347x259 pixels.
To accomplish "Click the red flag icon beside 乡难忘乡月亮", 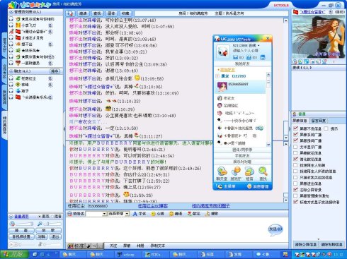I will 18,37.
